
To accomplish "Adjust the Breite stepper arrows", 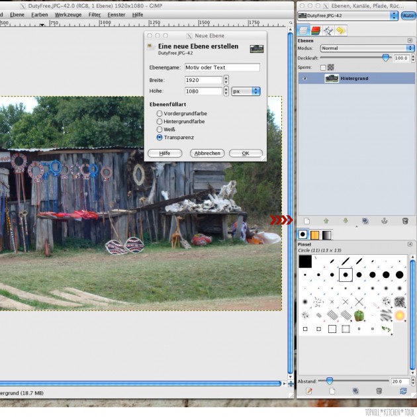I will tap(226, 80).
